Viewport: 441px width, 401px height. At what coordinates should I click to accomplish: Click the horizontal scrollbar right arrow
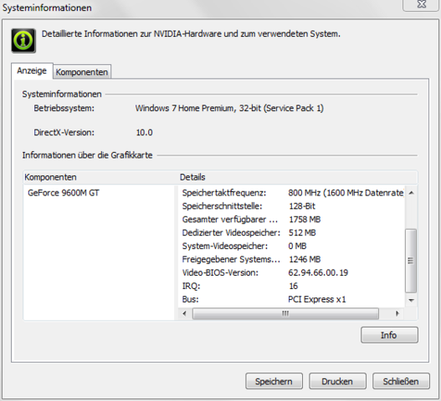pyautogui.click(x=397, y=313)
